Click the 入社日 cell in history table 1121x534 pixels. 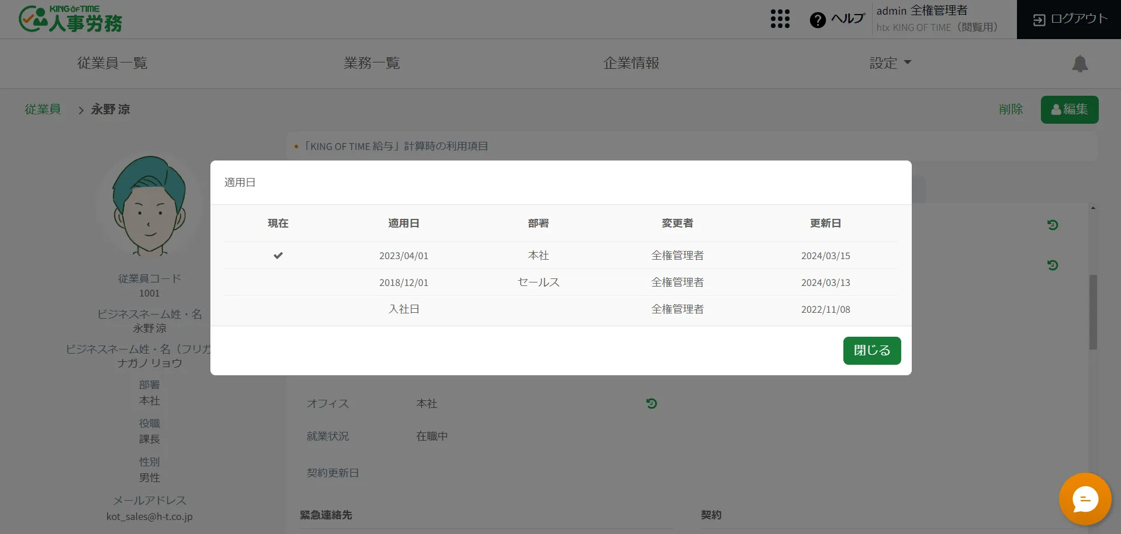404,309
